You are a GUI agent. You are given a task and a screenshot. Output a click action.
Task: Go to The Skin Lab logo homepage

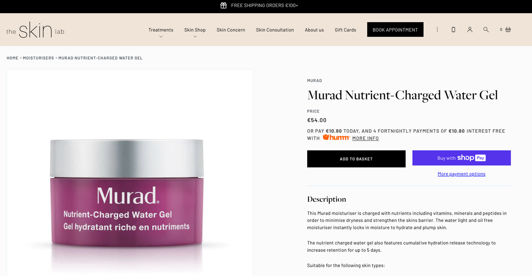tap(35, 30)
